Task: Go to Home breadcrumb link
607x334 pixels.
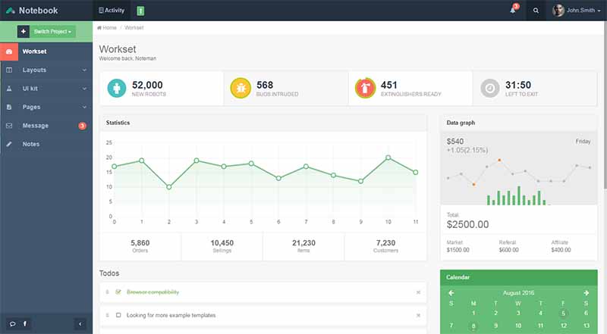Action: click(107, 28)
